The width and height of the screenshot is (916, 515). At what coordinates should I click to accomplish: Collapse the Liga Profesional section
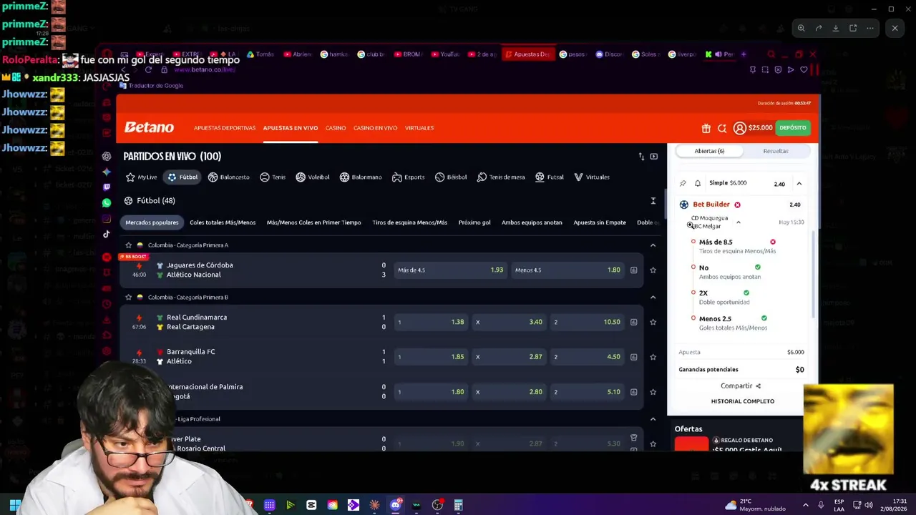[x=653, y=419]
